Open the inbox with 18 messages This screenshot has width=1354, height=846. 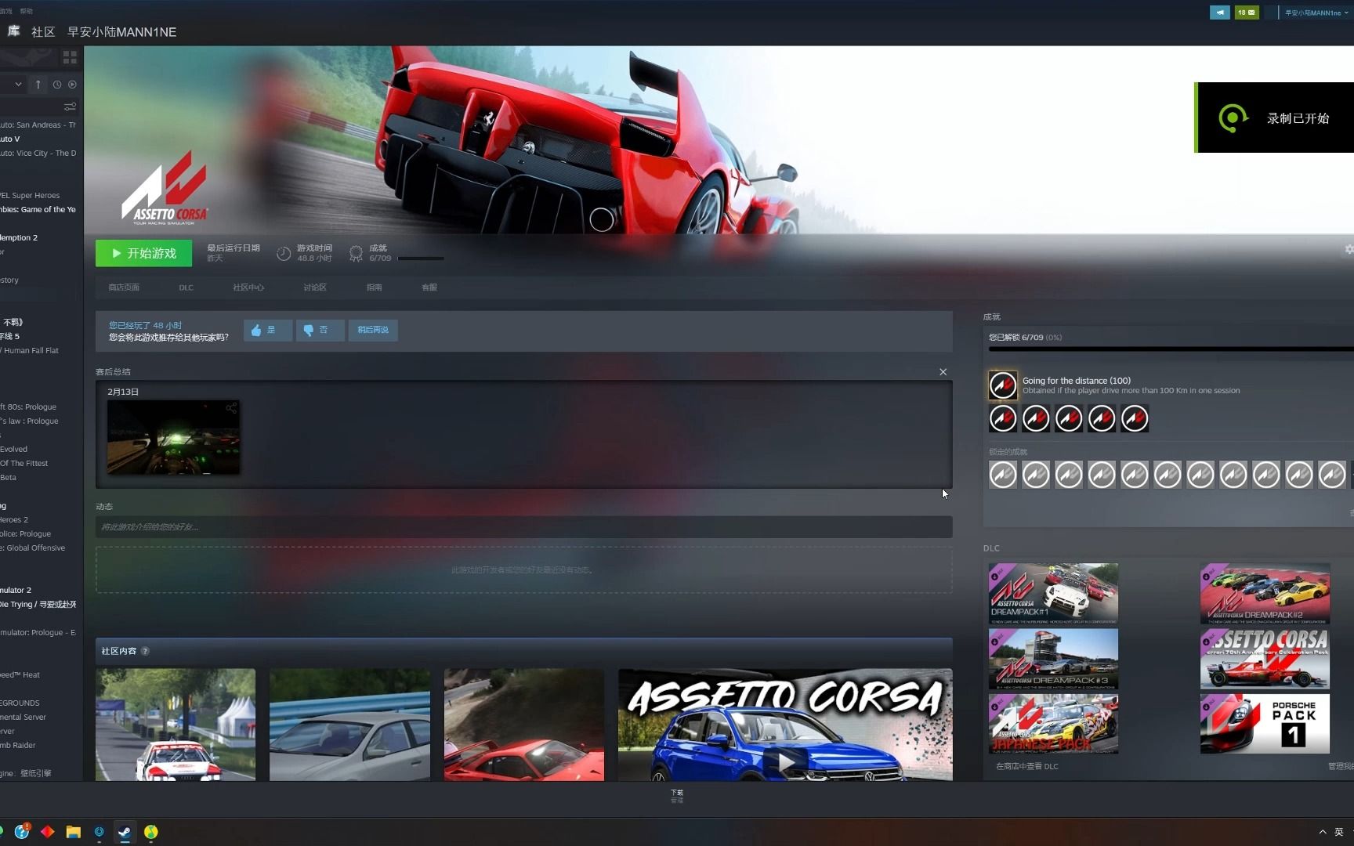click(1247, 13)
